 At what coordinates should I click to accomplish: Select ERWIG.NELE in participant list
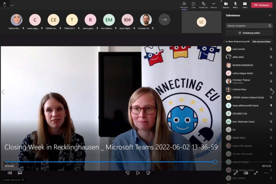tap(249, 138)
